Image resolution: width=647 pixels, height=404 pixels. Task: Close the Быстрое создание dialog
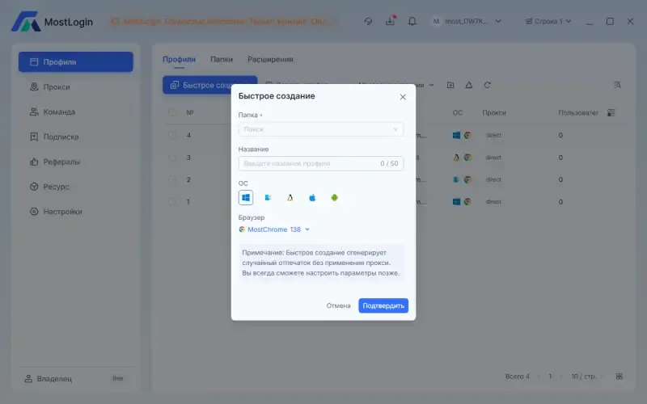[x=403, y=97]
